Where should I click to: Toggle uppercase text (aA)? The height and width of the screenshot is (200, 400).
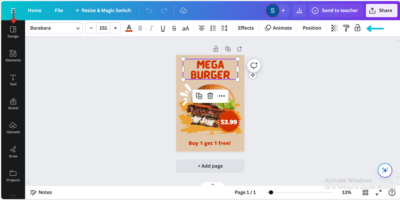pyautogui.click(x=186, y=28)
